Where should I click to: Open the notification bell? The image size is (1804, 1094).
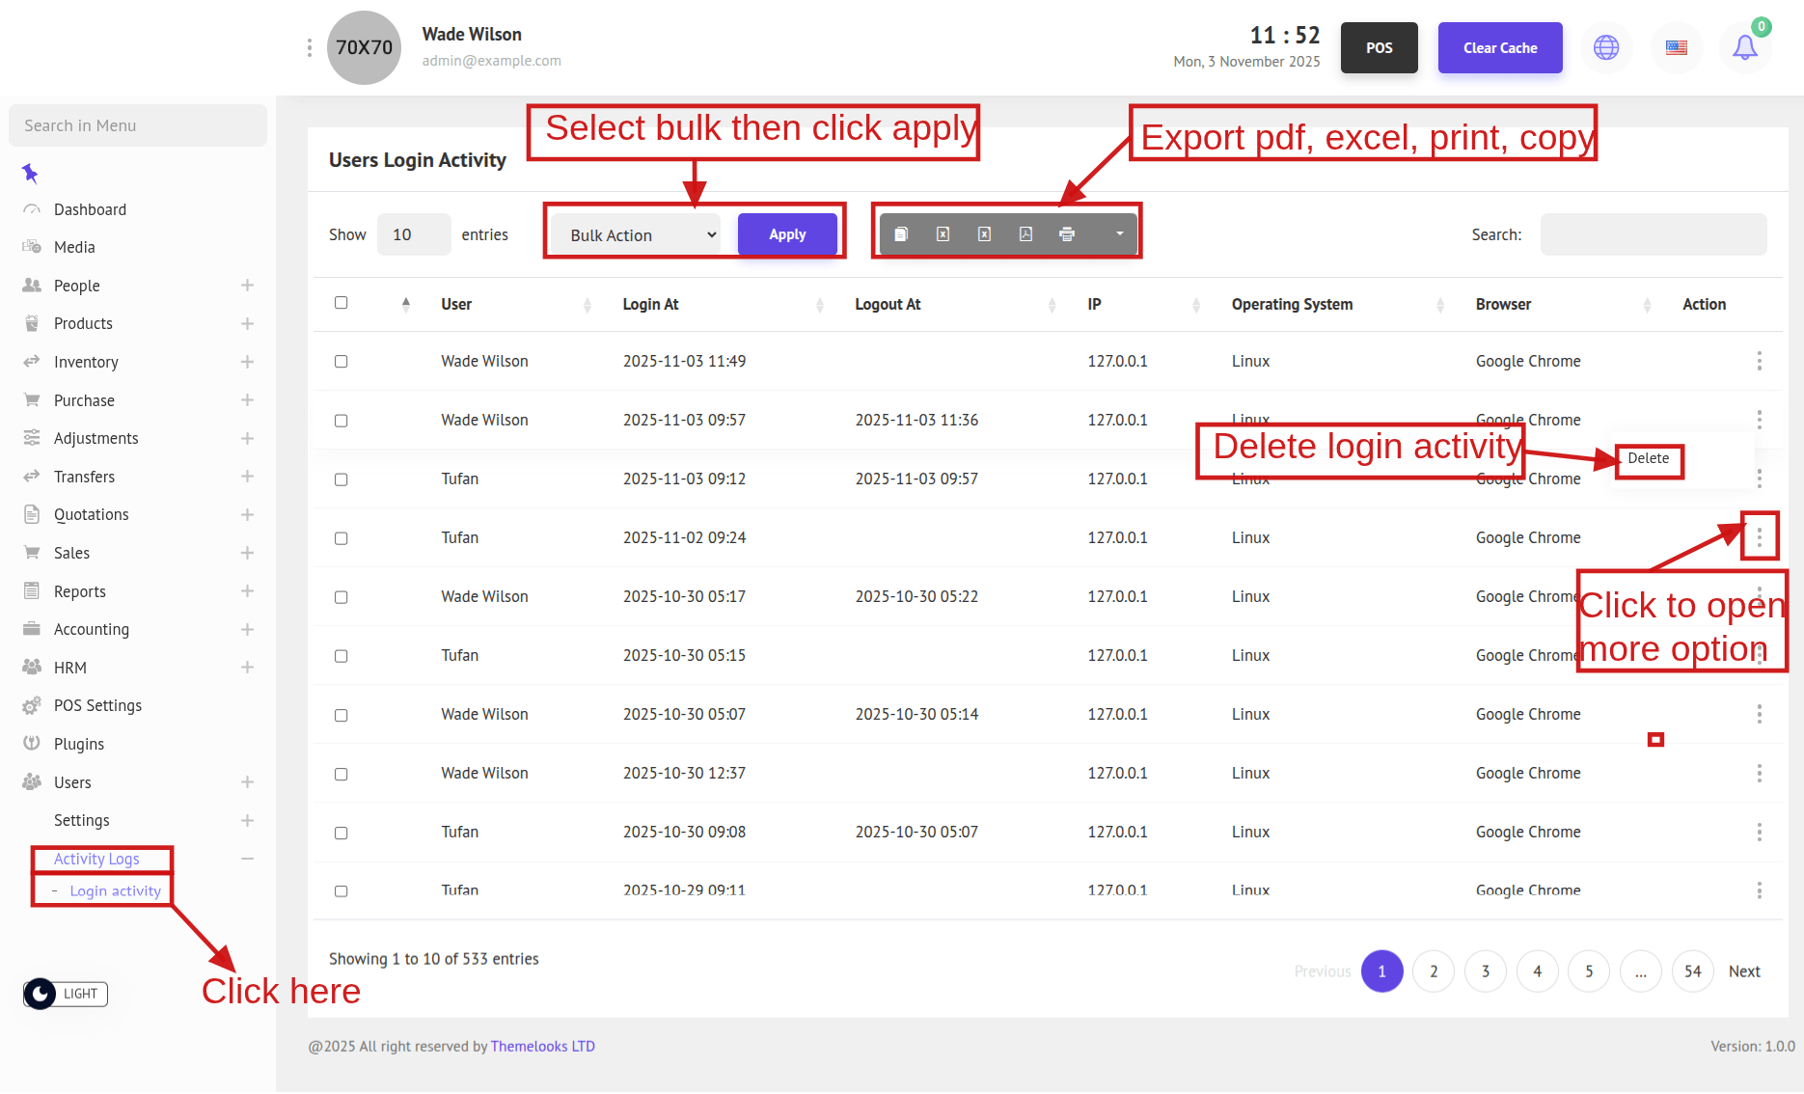[x=1744, y=47]
